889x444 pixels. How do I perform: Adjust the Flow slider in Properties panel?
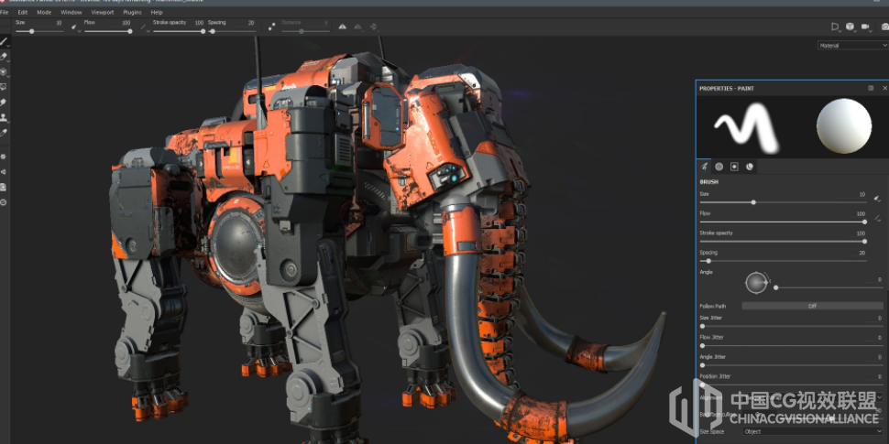click(x=783, y=222)
